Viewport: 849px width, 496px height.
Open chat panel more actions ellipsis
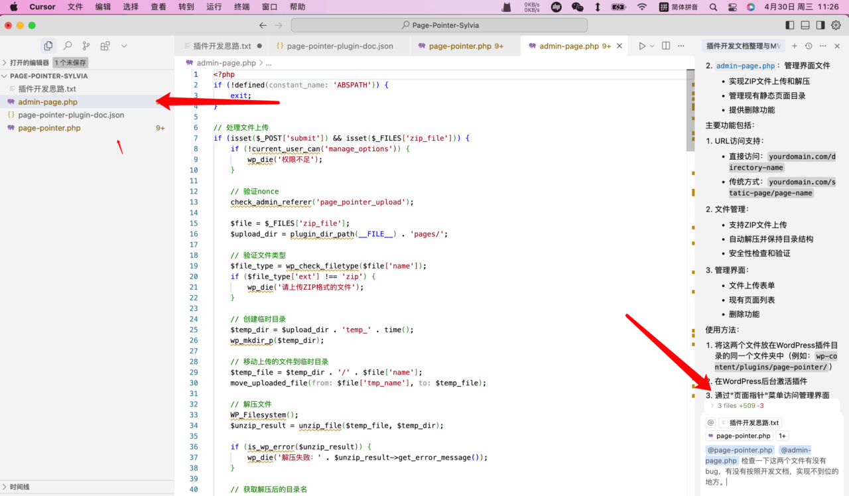click(823, 46)
